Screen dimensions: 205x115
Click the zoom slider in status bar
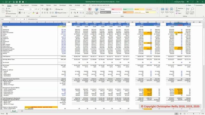[x=193, y=114]
